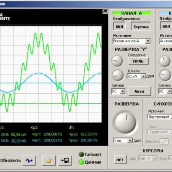Click the Оценка button in Канал А
The image size is (172, 172).
pos(141,27)
